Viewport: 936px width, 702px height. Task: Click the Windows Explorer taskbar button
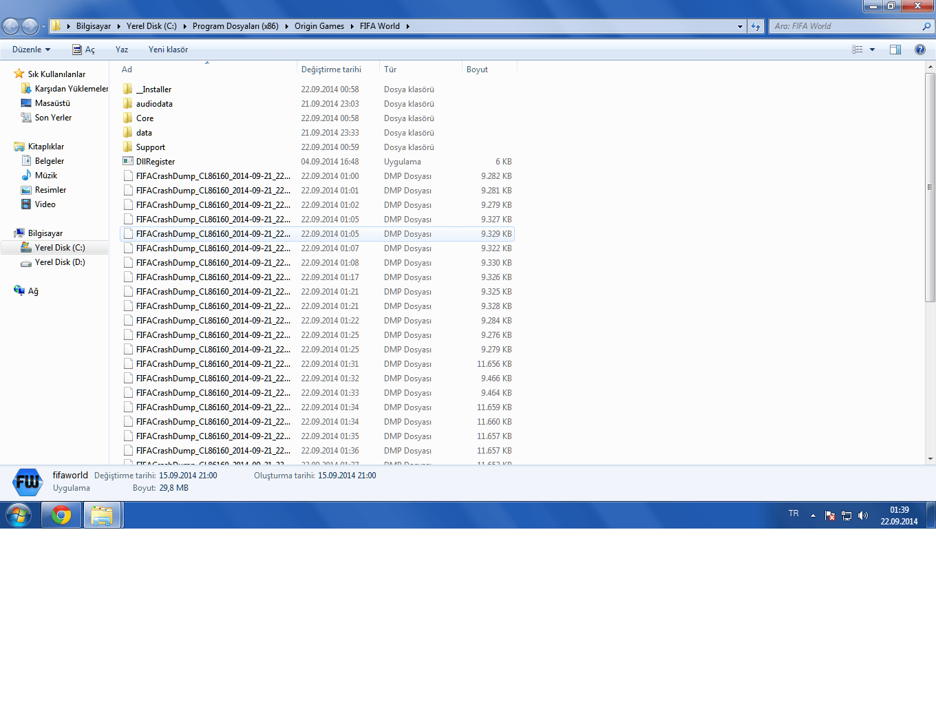(103, 515)
